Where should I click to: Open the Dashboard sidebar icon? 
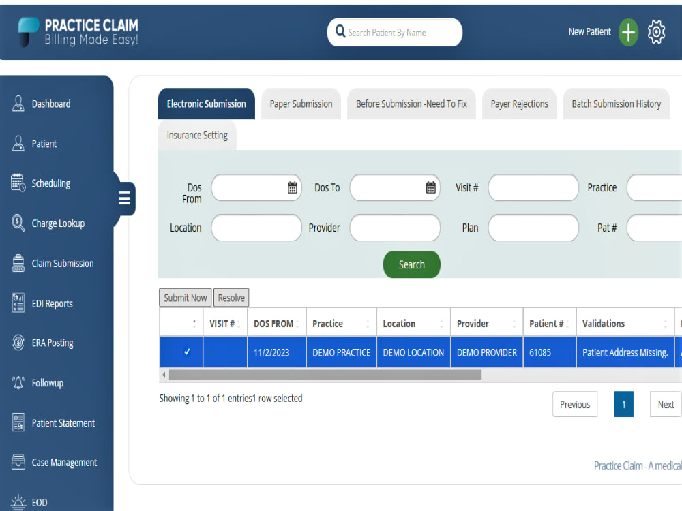(18, 104)
